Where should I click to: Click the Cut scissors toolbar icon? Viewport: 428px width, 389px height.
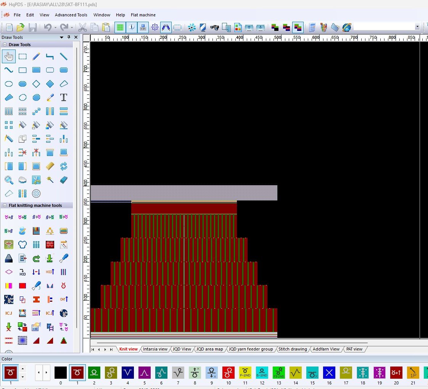(82, 27)
